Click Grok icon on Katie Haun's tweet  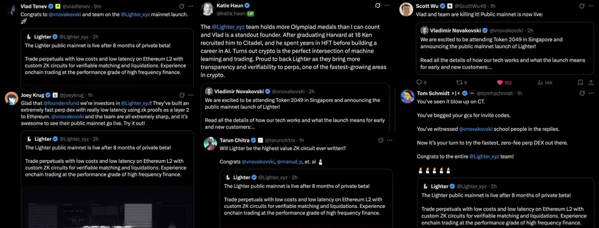(378, 5)
